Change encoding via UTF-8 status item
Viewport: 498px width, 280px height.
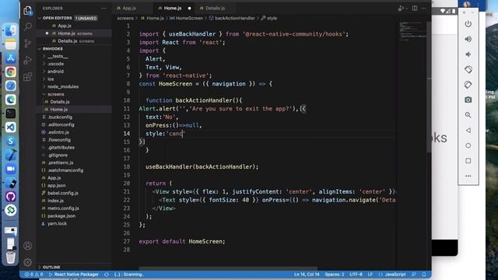pyautogui.click(x=356, y=275)
